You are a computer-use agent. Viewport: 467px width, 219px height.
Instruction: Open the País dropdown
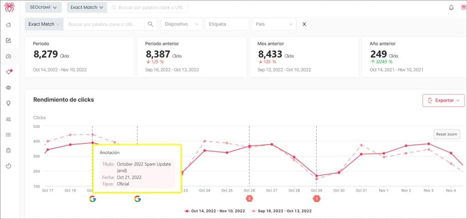point(274,24)
